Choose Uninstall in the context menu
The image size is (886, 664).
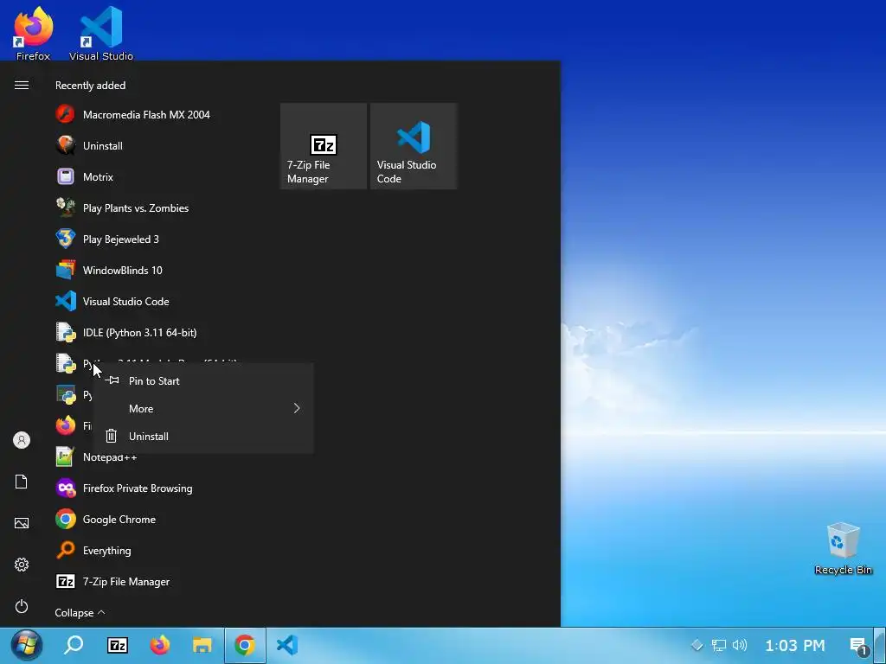[x=203, y=436]
